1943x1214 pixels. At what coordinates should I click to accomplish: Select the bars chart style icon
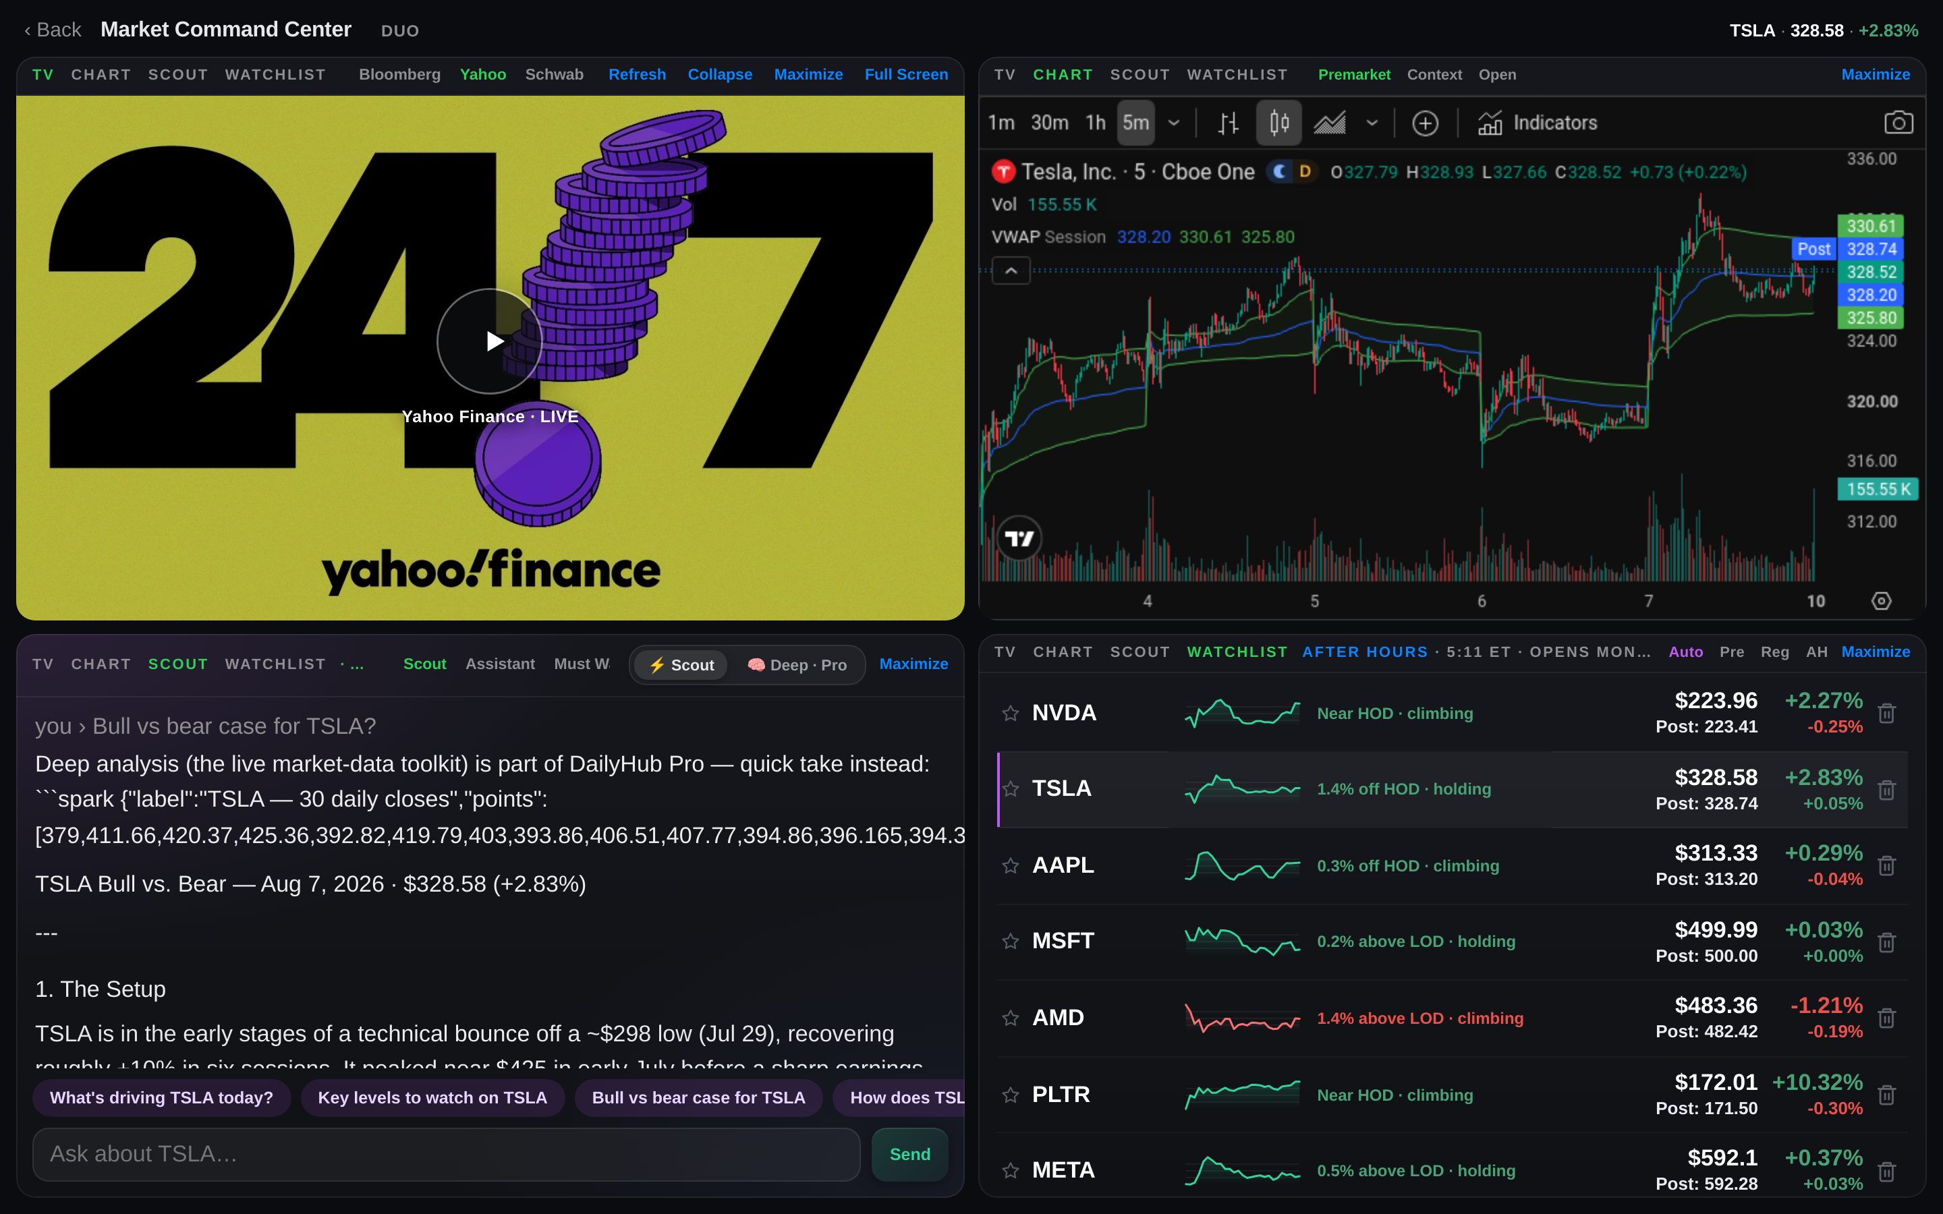1229,123
